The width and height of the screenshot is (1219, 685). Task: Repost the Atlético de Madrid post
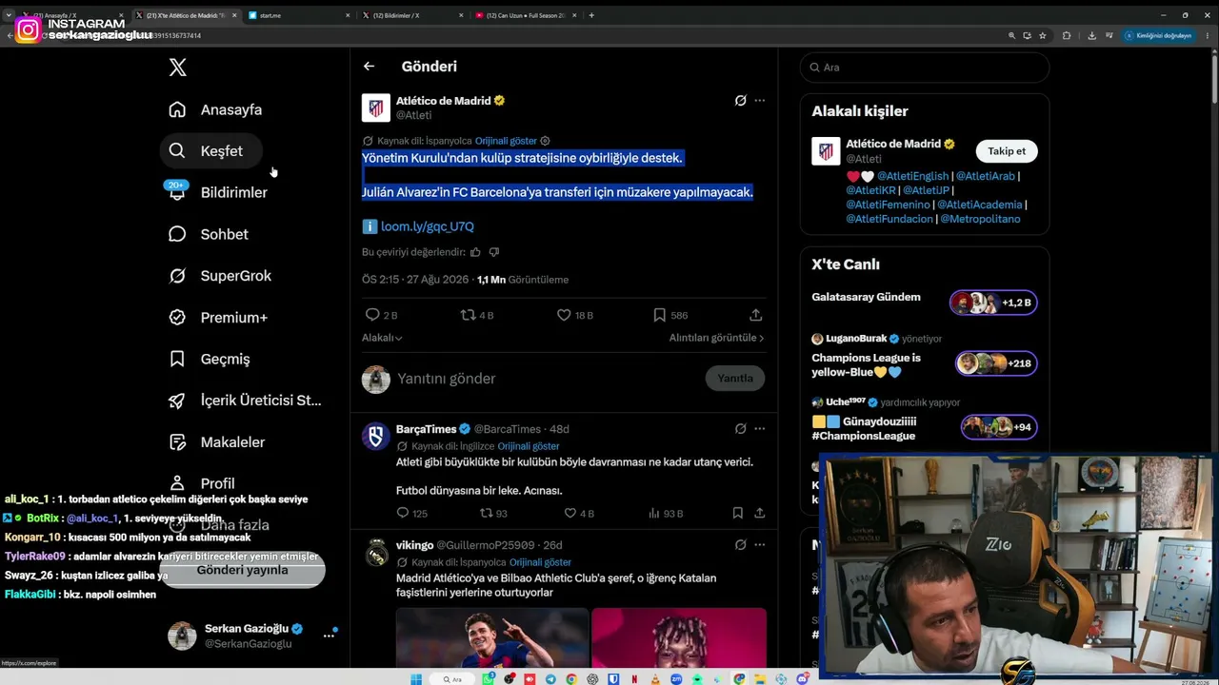click(x=468, y=315)
